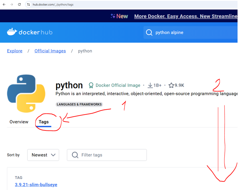Click the Docker Hub whale logo
This screenshot has height=190, width=244.
(x=12, y=32)
